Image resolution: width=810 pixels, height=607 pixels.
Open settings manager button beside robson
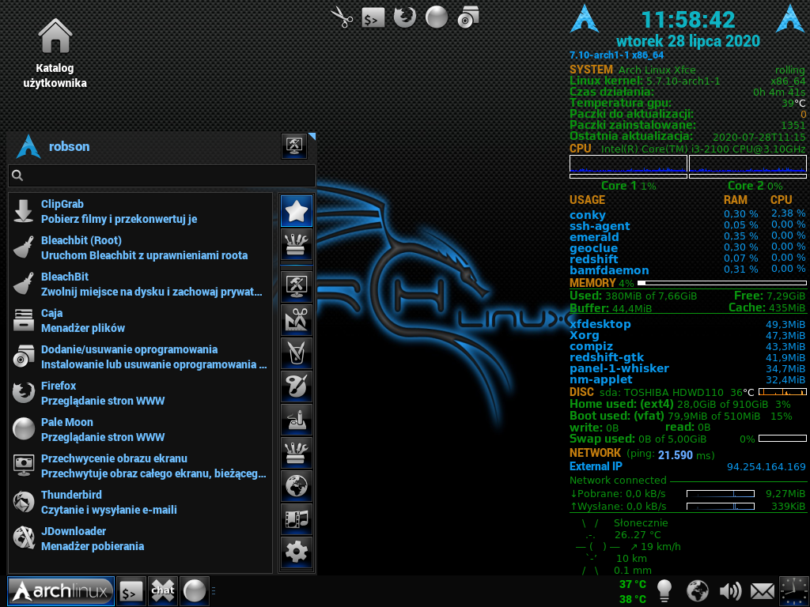point(294,146)
